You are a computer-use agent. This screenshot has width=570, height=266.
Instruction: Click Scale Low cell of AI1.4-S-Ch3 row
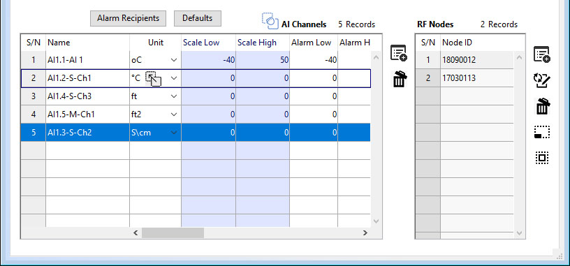[208, 96]
